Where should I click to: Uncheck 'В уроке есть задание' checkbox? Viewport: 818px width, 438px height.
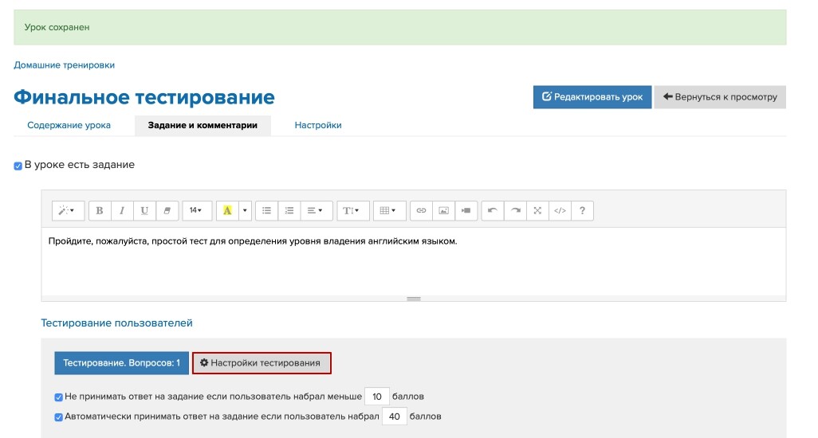pos(18,166)
